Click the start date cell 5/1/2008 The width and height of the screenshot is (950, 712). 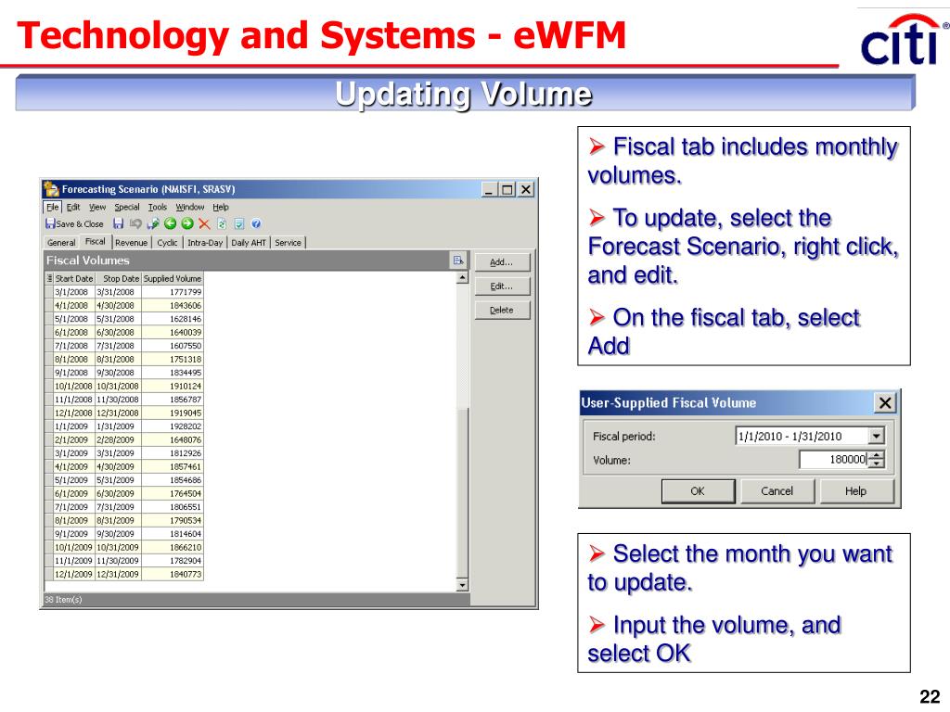pos(74,319)
